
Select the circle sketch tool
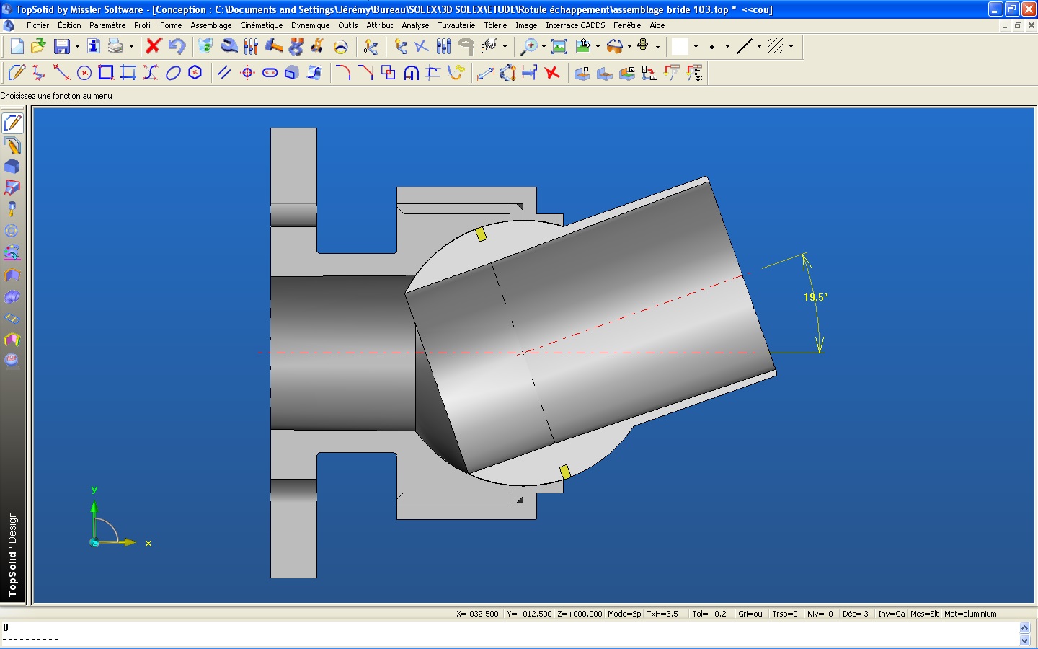coord(84,73)
